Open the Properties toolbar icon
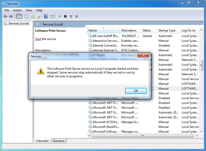Image resolution: width=206 pixels, height=151 pixels. 26,16
